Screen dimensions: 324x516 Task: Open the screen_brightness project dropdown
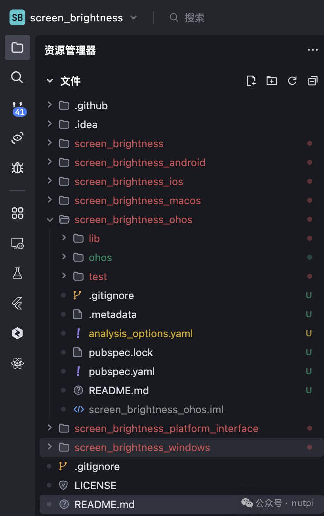(x=133, y=18)
